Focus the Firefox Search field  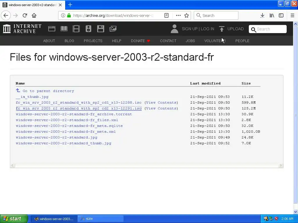pos(216,16)
